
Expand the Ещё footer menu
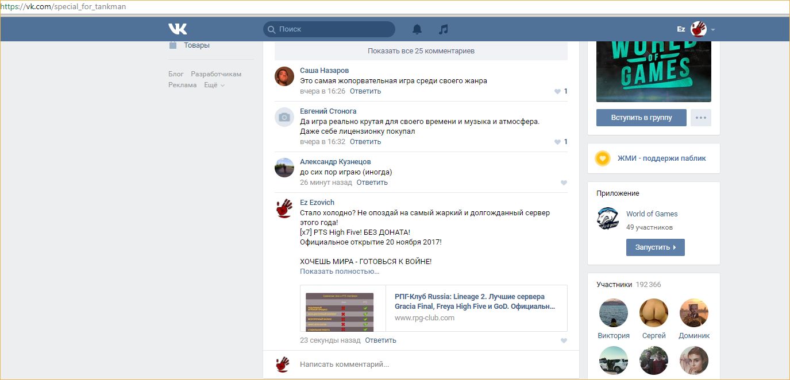pos(214,85)
